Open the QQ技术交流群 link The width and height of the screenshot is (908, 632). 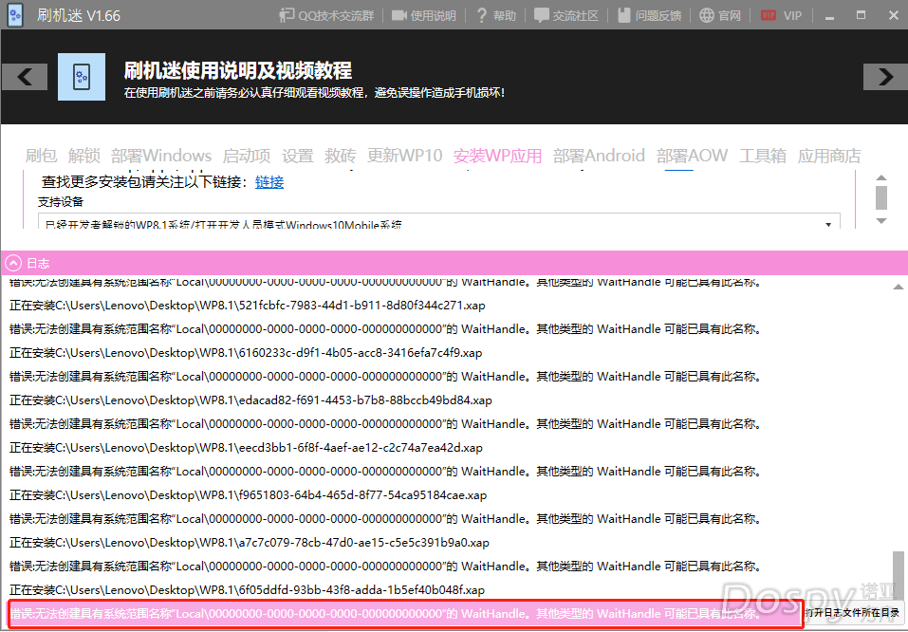326,15
